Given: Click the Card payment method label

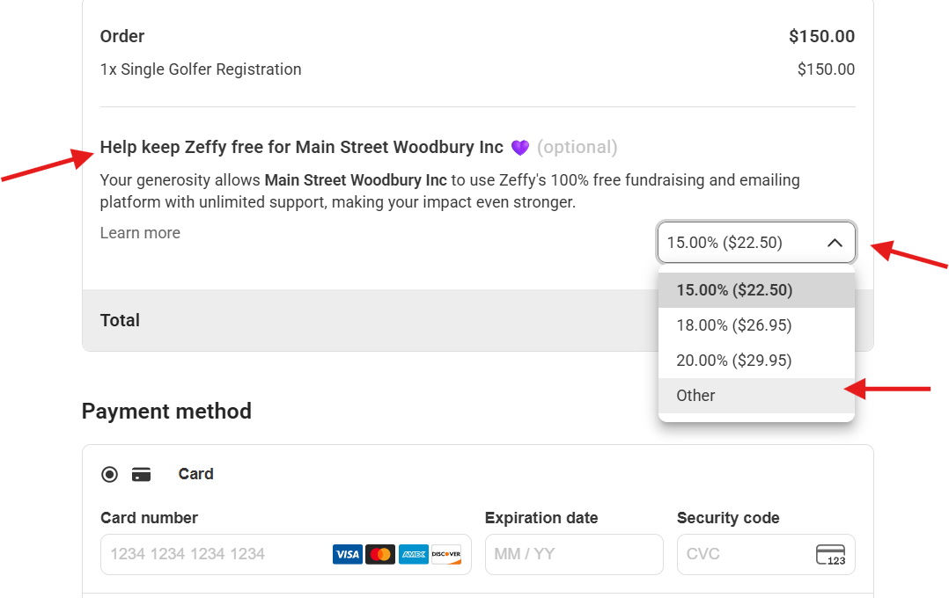Looking at the screenshot, I should point(195,474).
